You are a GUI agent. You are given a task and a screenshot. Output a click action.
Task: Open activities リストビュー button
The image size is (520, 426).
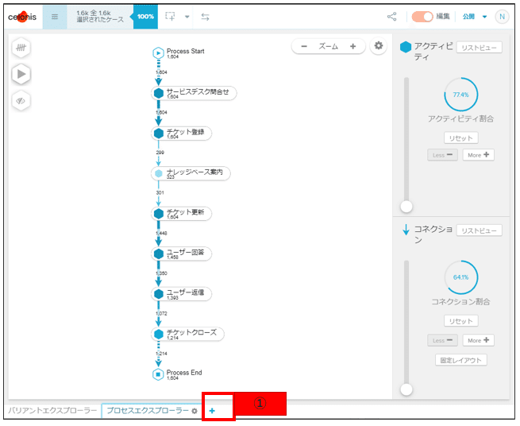click(x=479, y=48)
